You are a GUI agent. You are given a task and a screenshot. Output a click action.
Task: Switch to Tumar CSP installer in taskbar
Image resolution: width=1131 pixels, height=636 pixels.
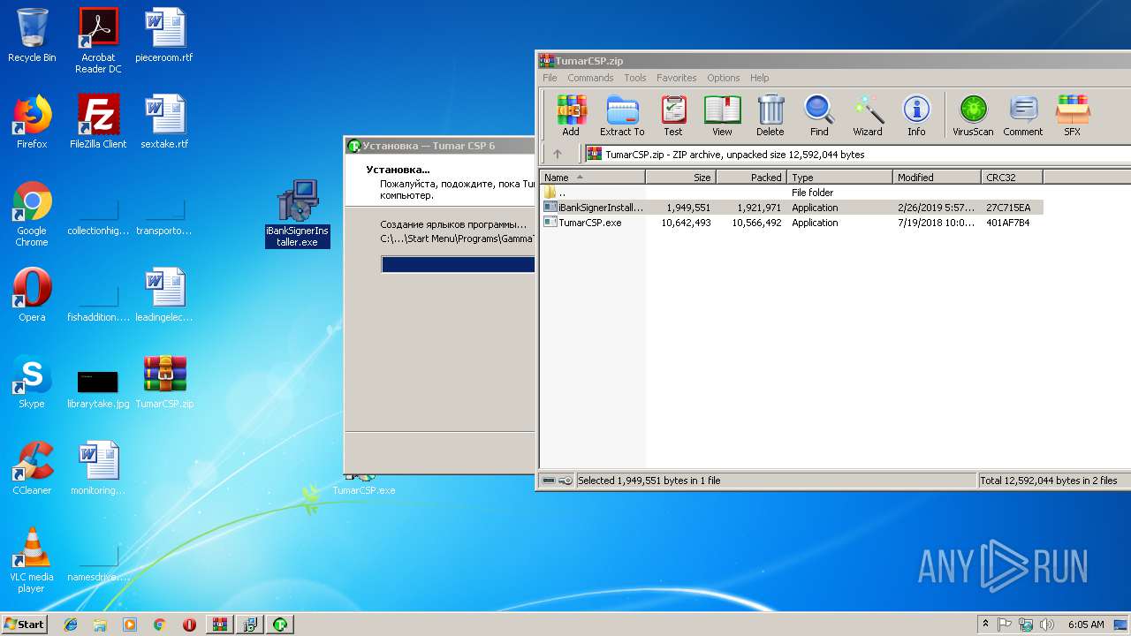pos(279,625)
